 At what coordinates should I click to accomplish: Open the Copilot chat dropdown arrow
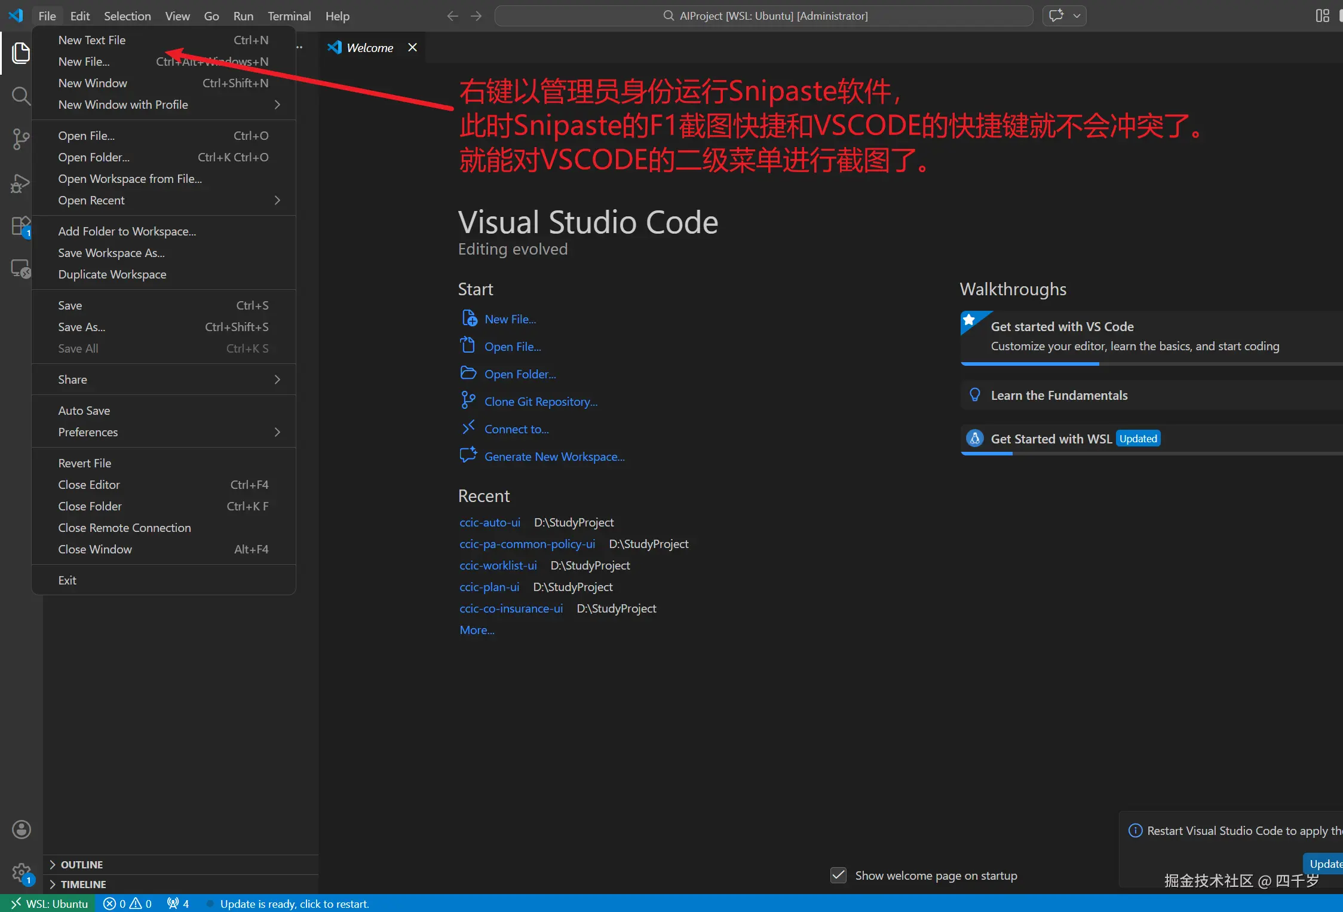coord(1077,16)
